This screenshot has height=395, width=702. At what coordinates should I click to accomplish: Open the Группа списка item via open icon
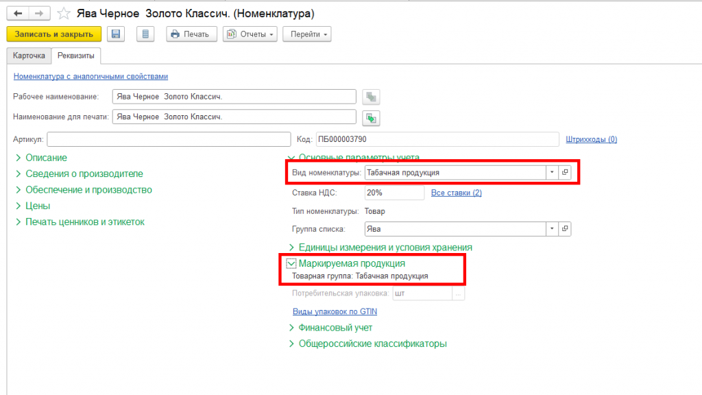pyautogui.click(x=565, y=229)
